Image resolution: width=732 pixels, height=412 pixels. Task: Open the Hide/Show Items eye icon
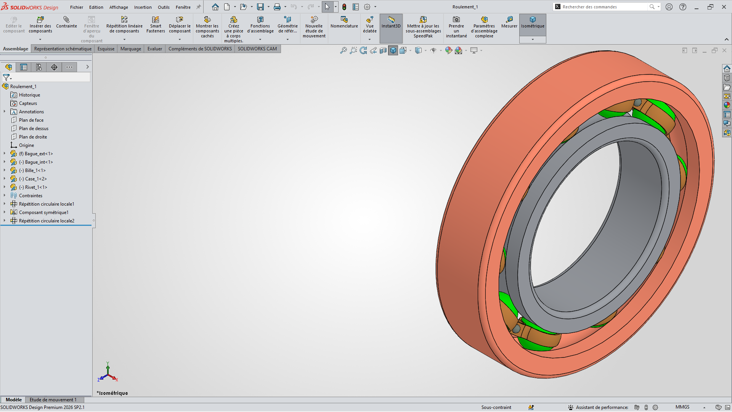point(433,50)
